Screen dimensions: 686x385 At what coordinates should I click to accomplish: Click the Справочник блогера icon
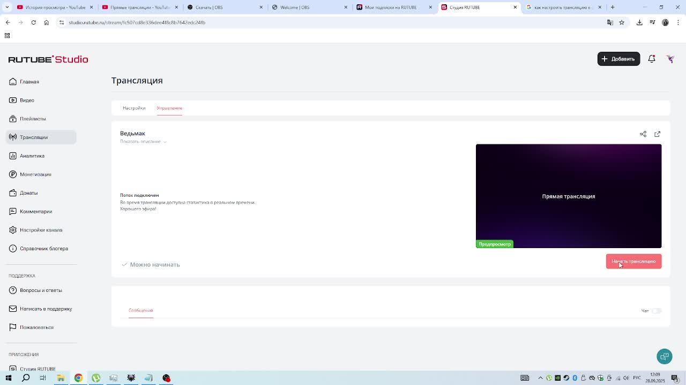13,249
